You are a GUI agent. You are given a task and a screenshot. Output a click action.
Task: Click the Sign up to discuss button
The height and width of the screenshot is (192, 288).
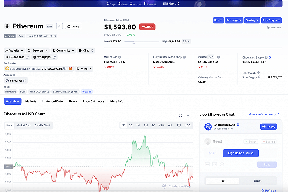point(241,153)
